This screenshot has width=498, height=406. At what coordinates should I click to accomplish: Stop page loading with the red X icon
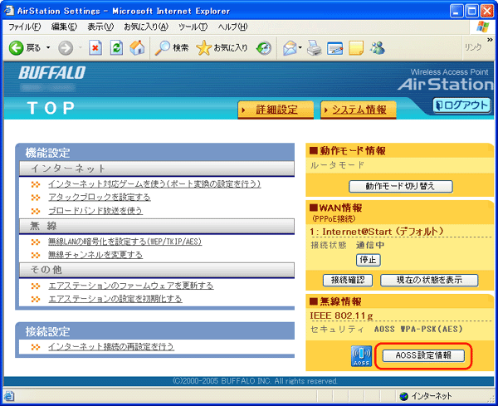tap(95, 48)
